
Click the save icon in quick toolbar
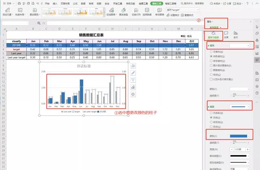tap(19, 3)
